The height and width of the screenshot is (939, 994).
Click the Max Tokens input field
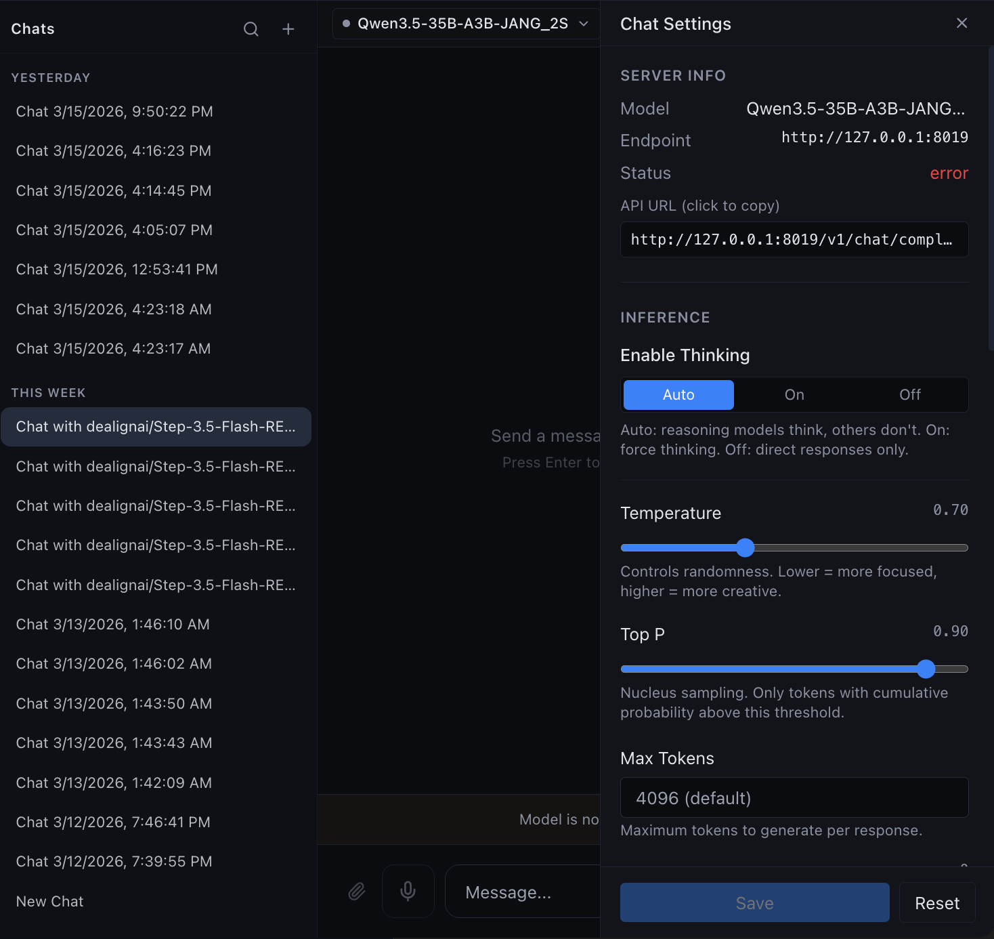pos(794,798)
